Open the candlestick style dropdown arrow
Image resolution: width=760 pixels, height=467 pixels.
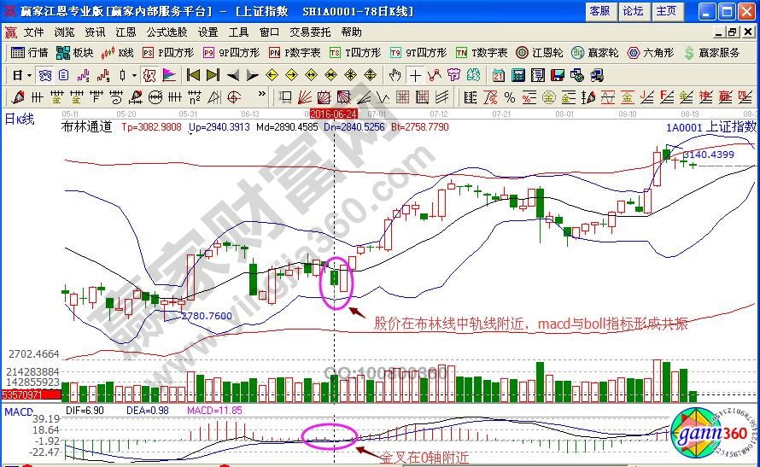point(133,75)
